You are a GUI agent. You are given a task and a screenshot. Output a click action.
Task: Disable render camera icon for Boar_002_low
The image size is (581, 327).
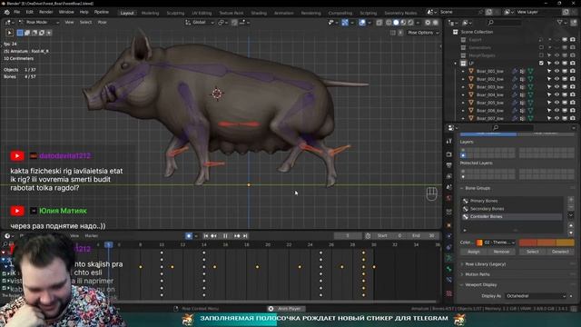point(573,79)
